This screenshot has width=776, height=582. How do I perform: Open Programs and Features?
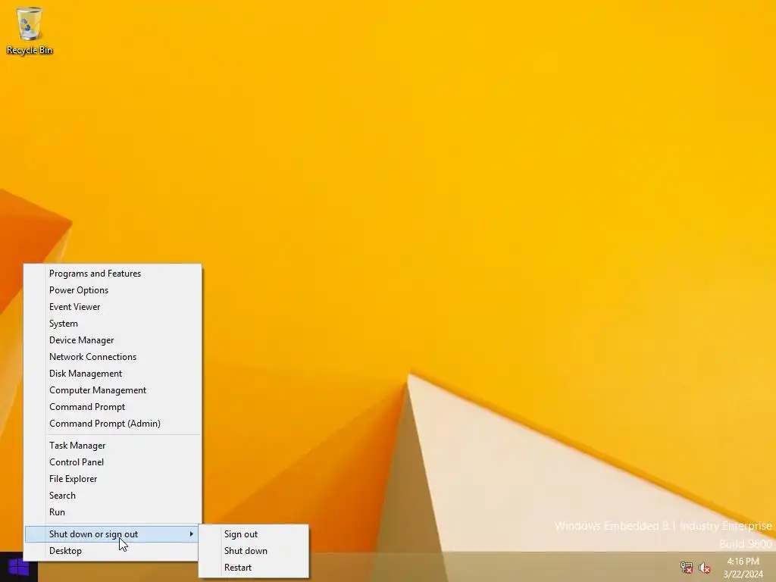coord(113,273)
